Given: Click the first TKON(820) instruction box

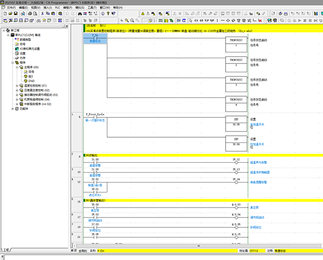Looking at the screenshot, I should [236, 44].
